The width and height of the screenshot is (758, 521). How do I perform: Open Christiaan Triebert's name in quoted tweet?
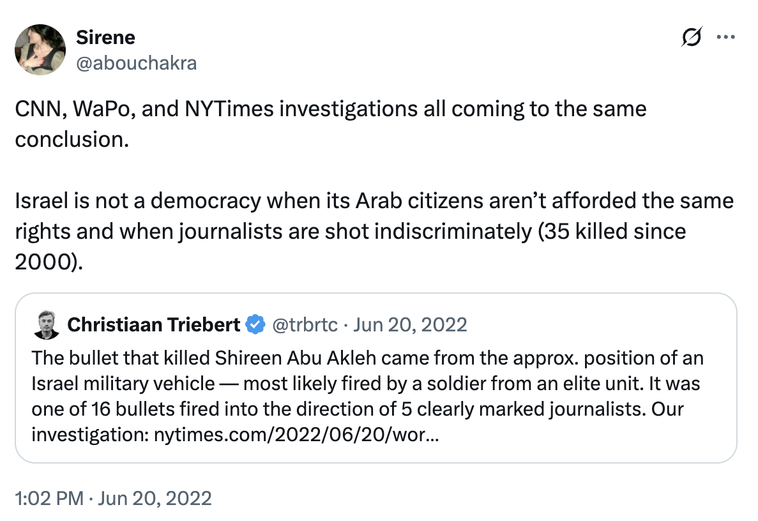153,325
